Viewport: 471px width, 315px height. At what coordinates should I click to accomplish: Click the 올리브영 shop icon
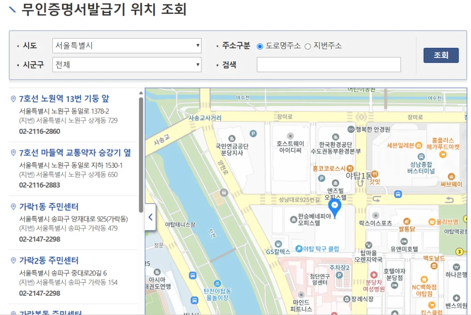[431, 222]
